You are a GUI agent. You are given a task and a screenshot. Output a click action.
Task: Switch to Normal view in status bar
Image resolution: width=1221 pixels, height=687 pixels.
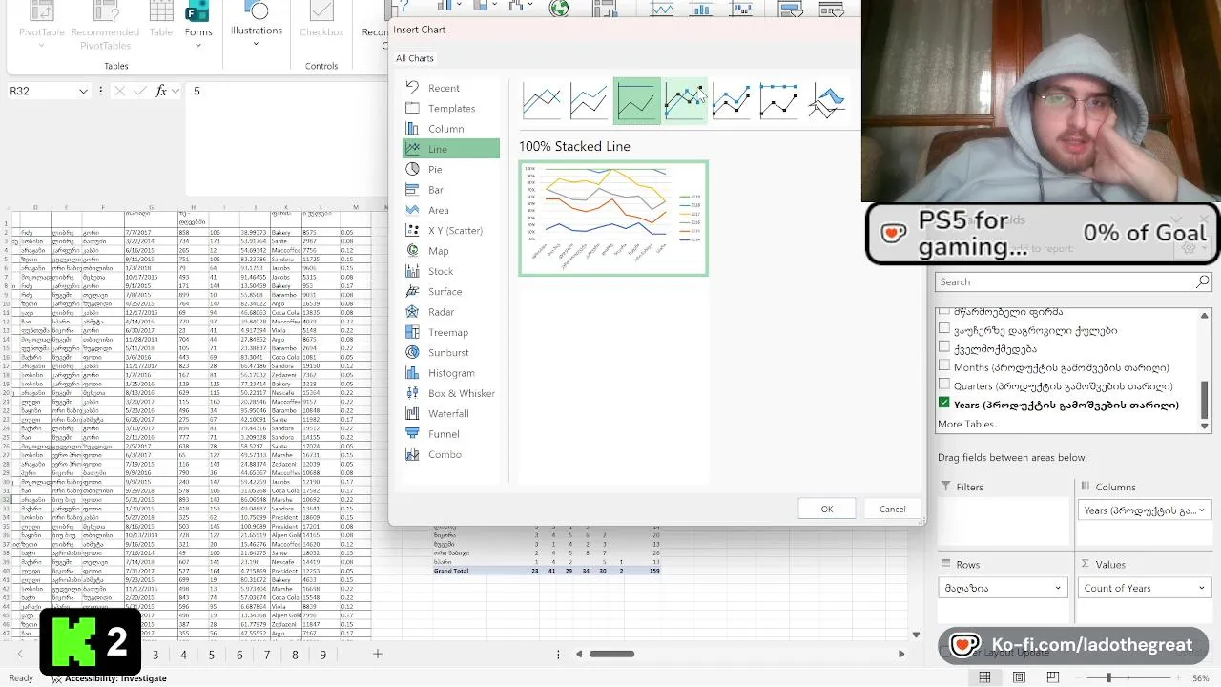click(984, 677)
